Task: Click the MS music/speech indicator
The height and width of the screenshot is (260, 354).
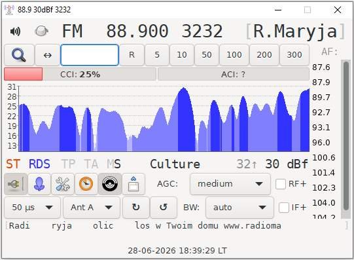Action: 114,164
